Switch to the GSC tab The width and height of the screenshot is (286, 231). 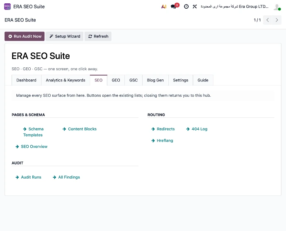point(133,80)
